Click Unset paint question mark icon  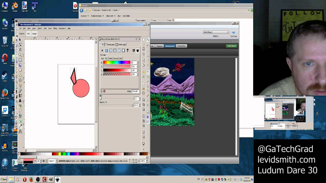click(128, 51)
